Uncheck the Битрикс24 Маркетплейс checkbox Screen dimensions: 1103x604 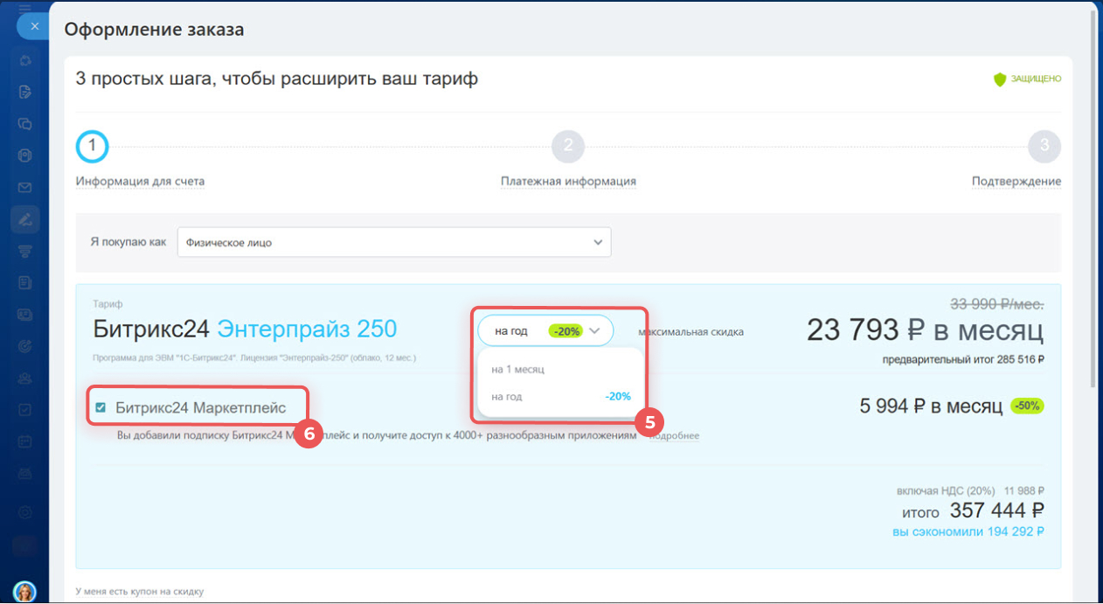point(101,407)
